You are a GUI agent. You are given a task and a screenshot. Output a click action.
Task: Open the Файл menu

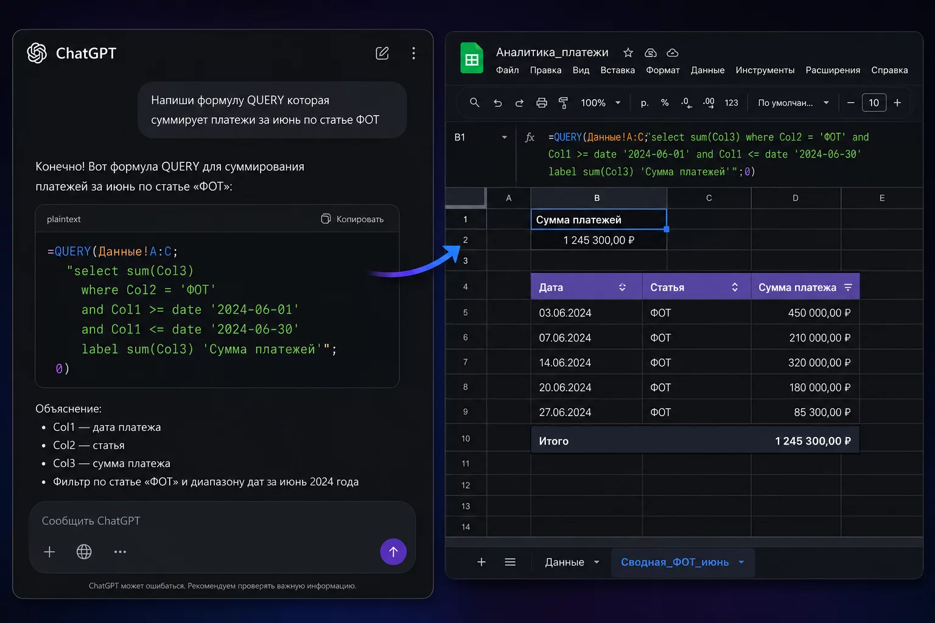(x=507, y=70)
